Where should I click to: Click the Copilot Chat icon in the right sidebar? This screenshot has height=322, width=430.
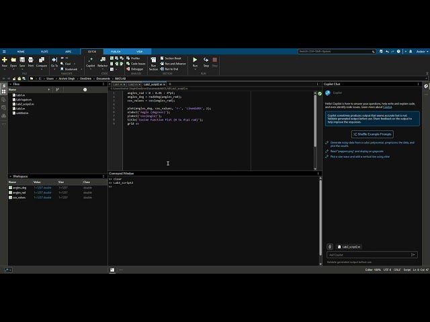tap(426, 86)
